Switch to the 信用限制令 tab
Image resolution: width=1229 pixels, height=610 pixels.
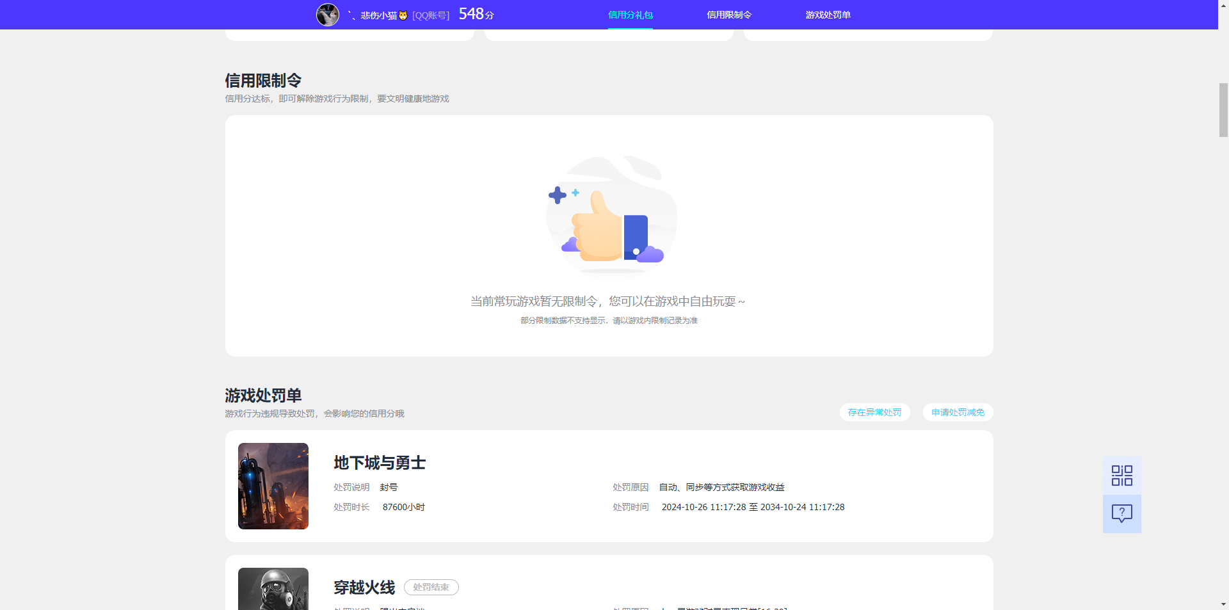click(x=729, y=14)
